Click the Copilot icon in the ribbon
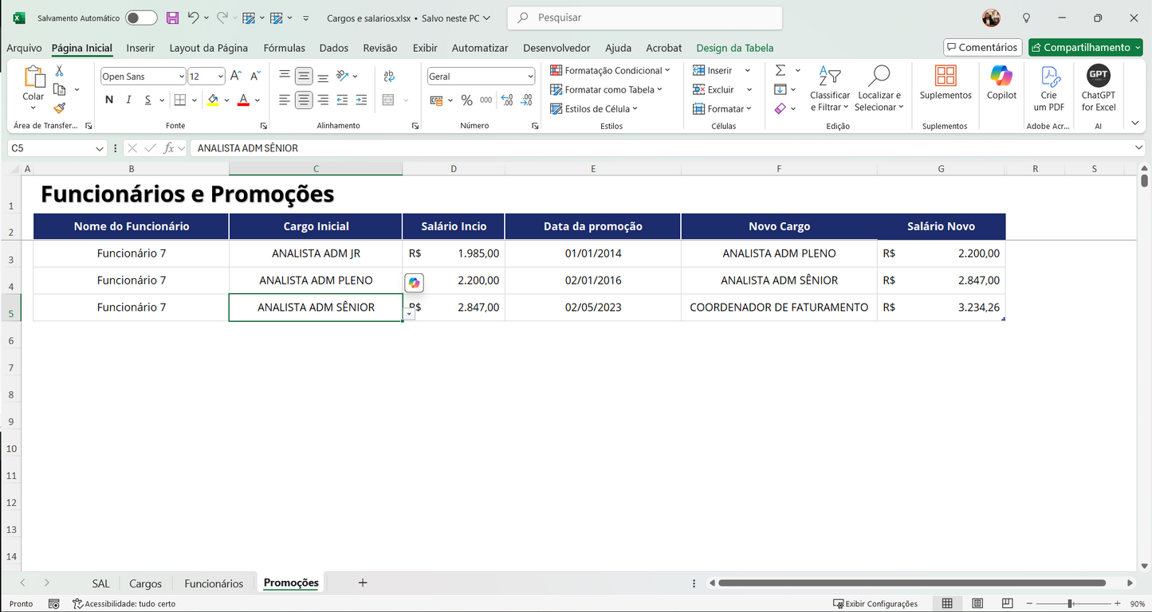The image size is (1152, 612). 1001,88
